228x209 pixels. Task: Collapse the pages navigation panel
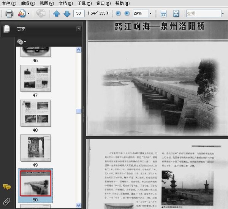(x=79, y=29)
